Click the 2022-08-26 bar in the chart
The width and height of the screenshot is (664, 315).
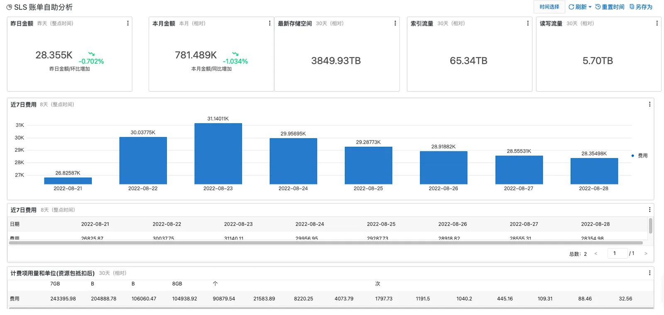(444, 168)
